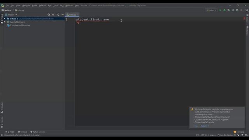Image resolution: width=249 pixels, height=140 pixels.
Task: Toggle the Python Console tool window
Action: [37, 132]
